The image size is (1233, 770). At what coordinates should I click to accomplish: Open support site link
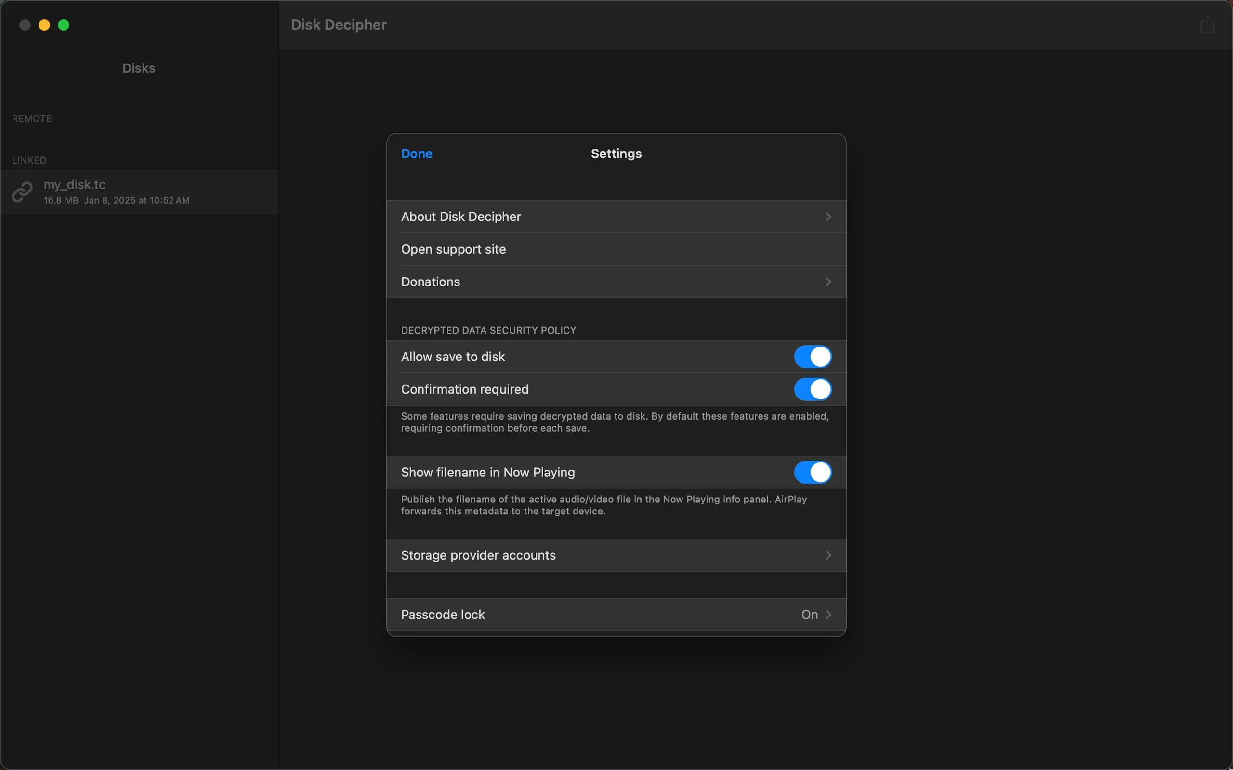point(453,249)
